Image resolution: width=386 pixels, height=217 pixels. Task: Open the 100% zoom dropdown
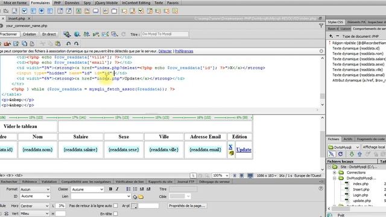tap(220, 175)
